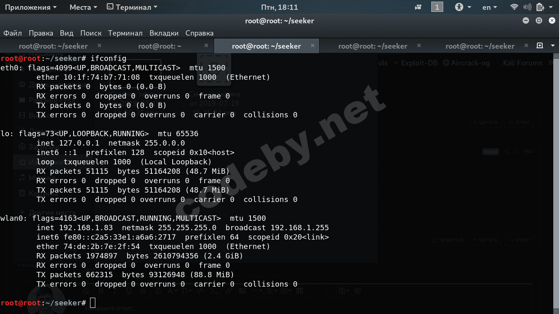Click share icon next to post #94
This screenshot has height=314, width=559.
507,152
